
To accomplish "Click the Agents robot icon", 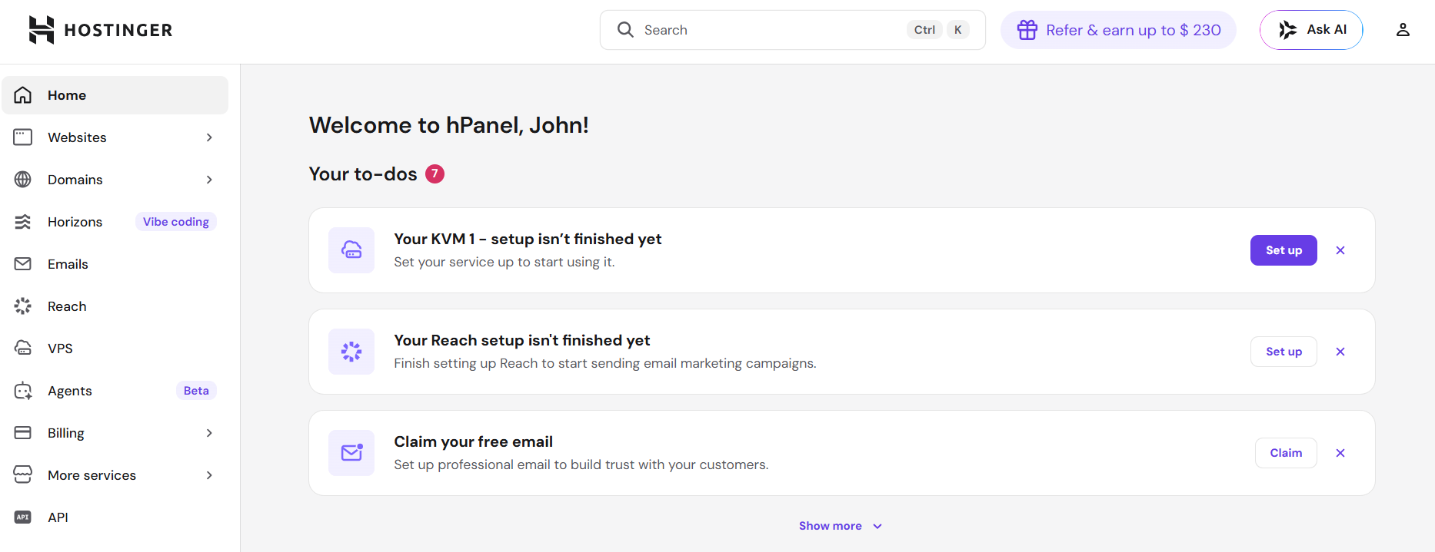I will 23,391.
